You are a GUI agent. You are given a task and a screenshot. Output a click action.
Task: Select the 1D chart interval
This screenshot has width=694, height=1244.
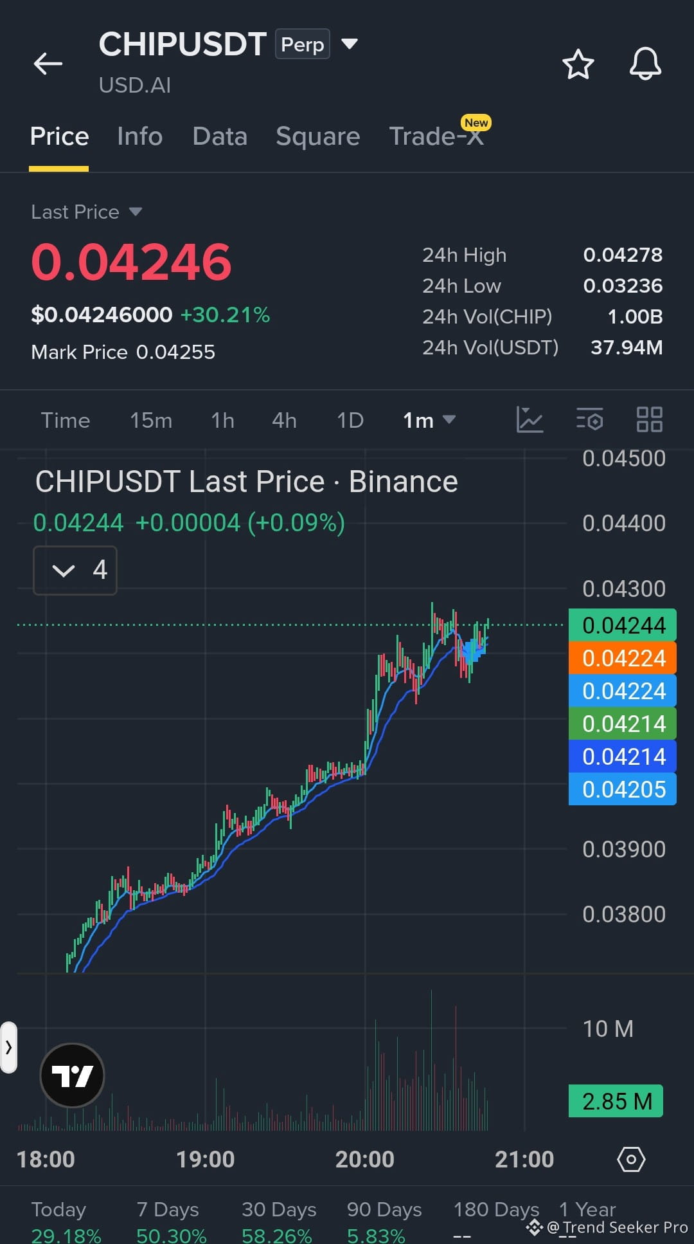pos(350,420)
